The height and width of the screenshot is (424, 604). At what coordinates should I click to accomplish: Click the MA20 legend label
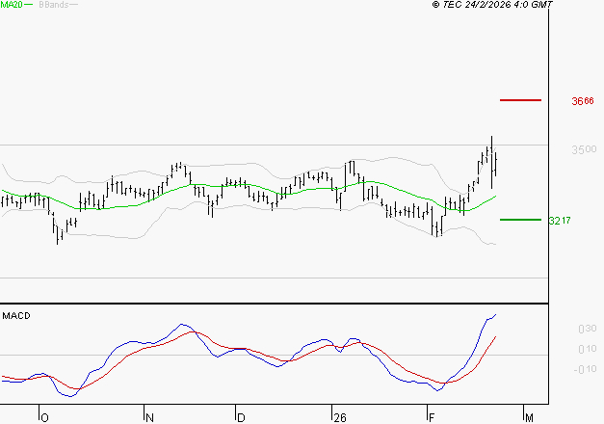click(12, 5)
